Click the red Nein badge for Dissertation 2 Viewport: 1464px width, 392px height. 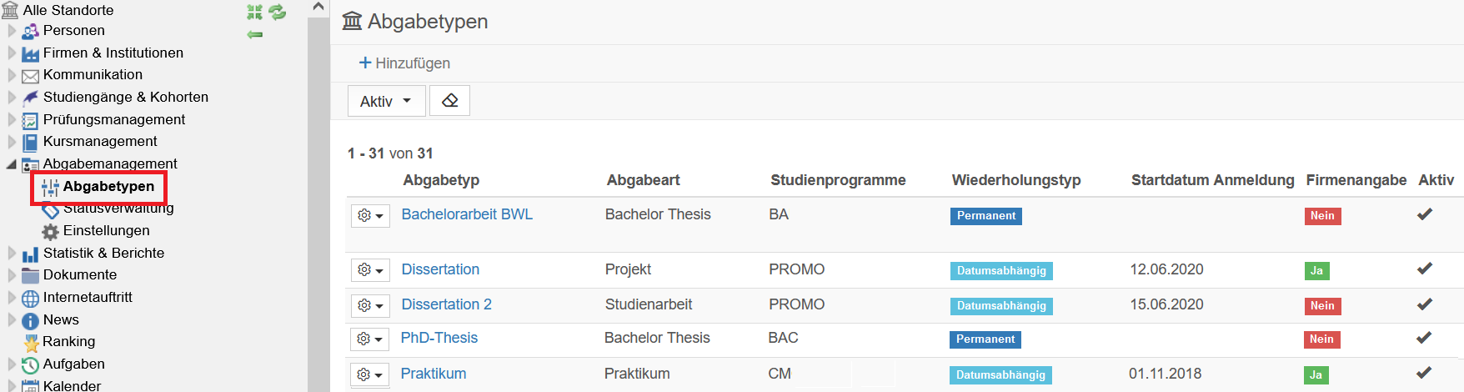[1322, 306]
